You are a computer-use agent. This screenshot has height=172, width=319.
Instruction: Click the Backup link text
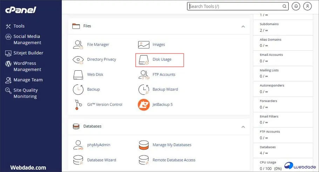pos(93,89)
